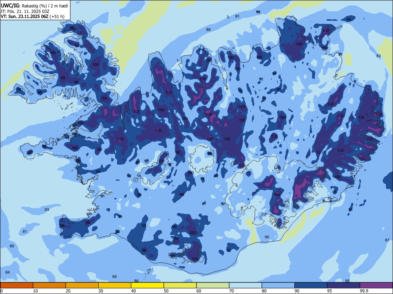This screenshot has width=393, height=294.
Task: Select the yellow-green 50–60 legend swatch
Action: pyautogui.click(x=180, y=285)
